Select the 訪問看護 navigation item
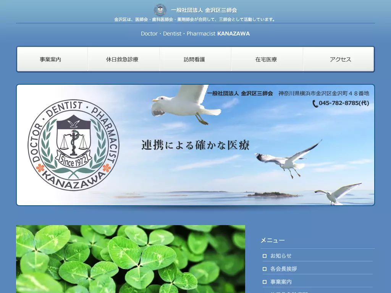The width and height of the screenshot is (391, 293). [x=195, y=59]
